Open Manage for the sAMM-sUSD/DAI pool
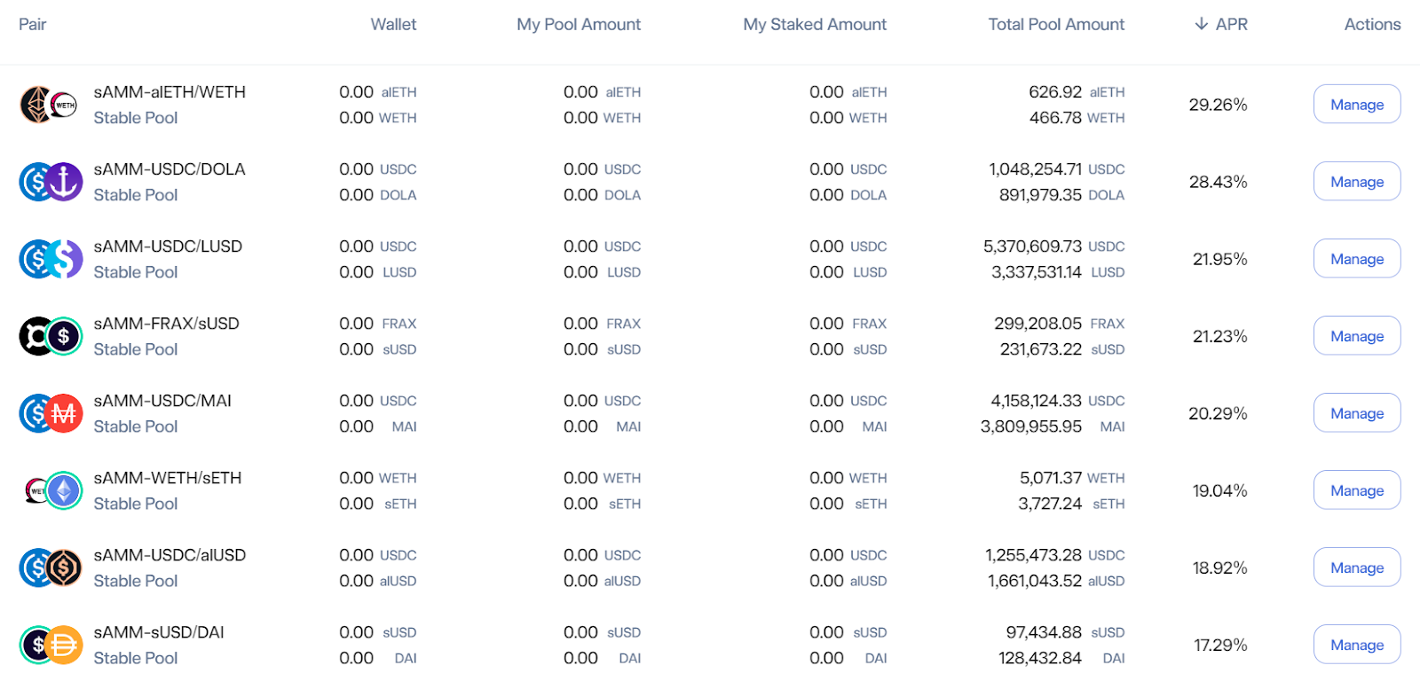This screenshot has width=1420, height=681. (1356, 645)
